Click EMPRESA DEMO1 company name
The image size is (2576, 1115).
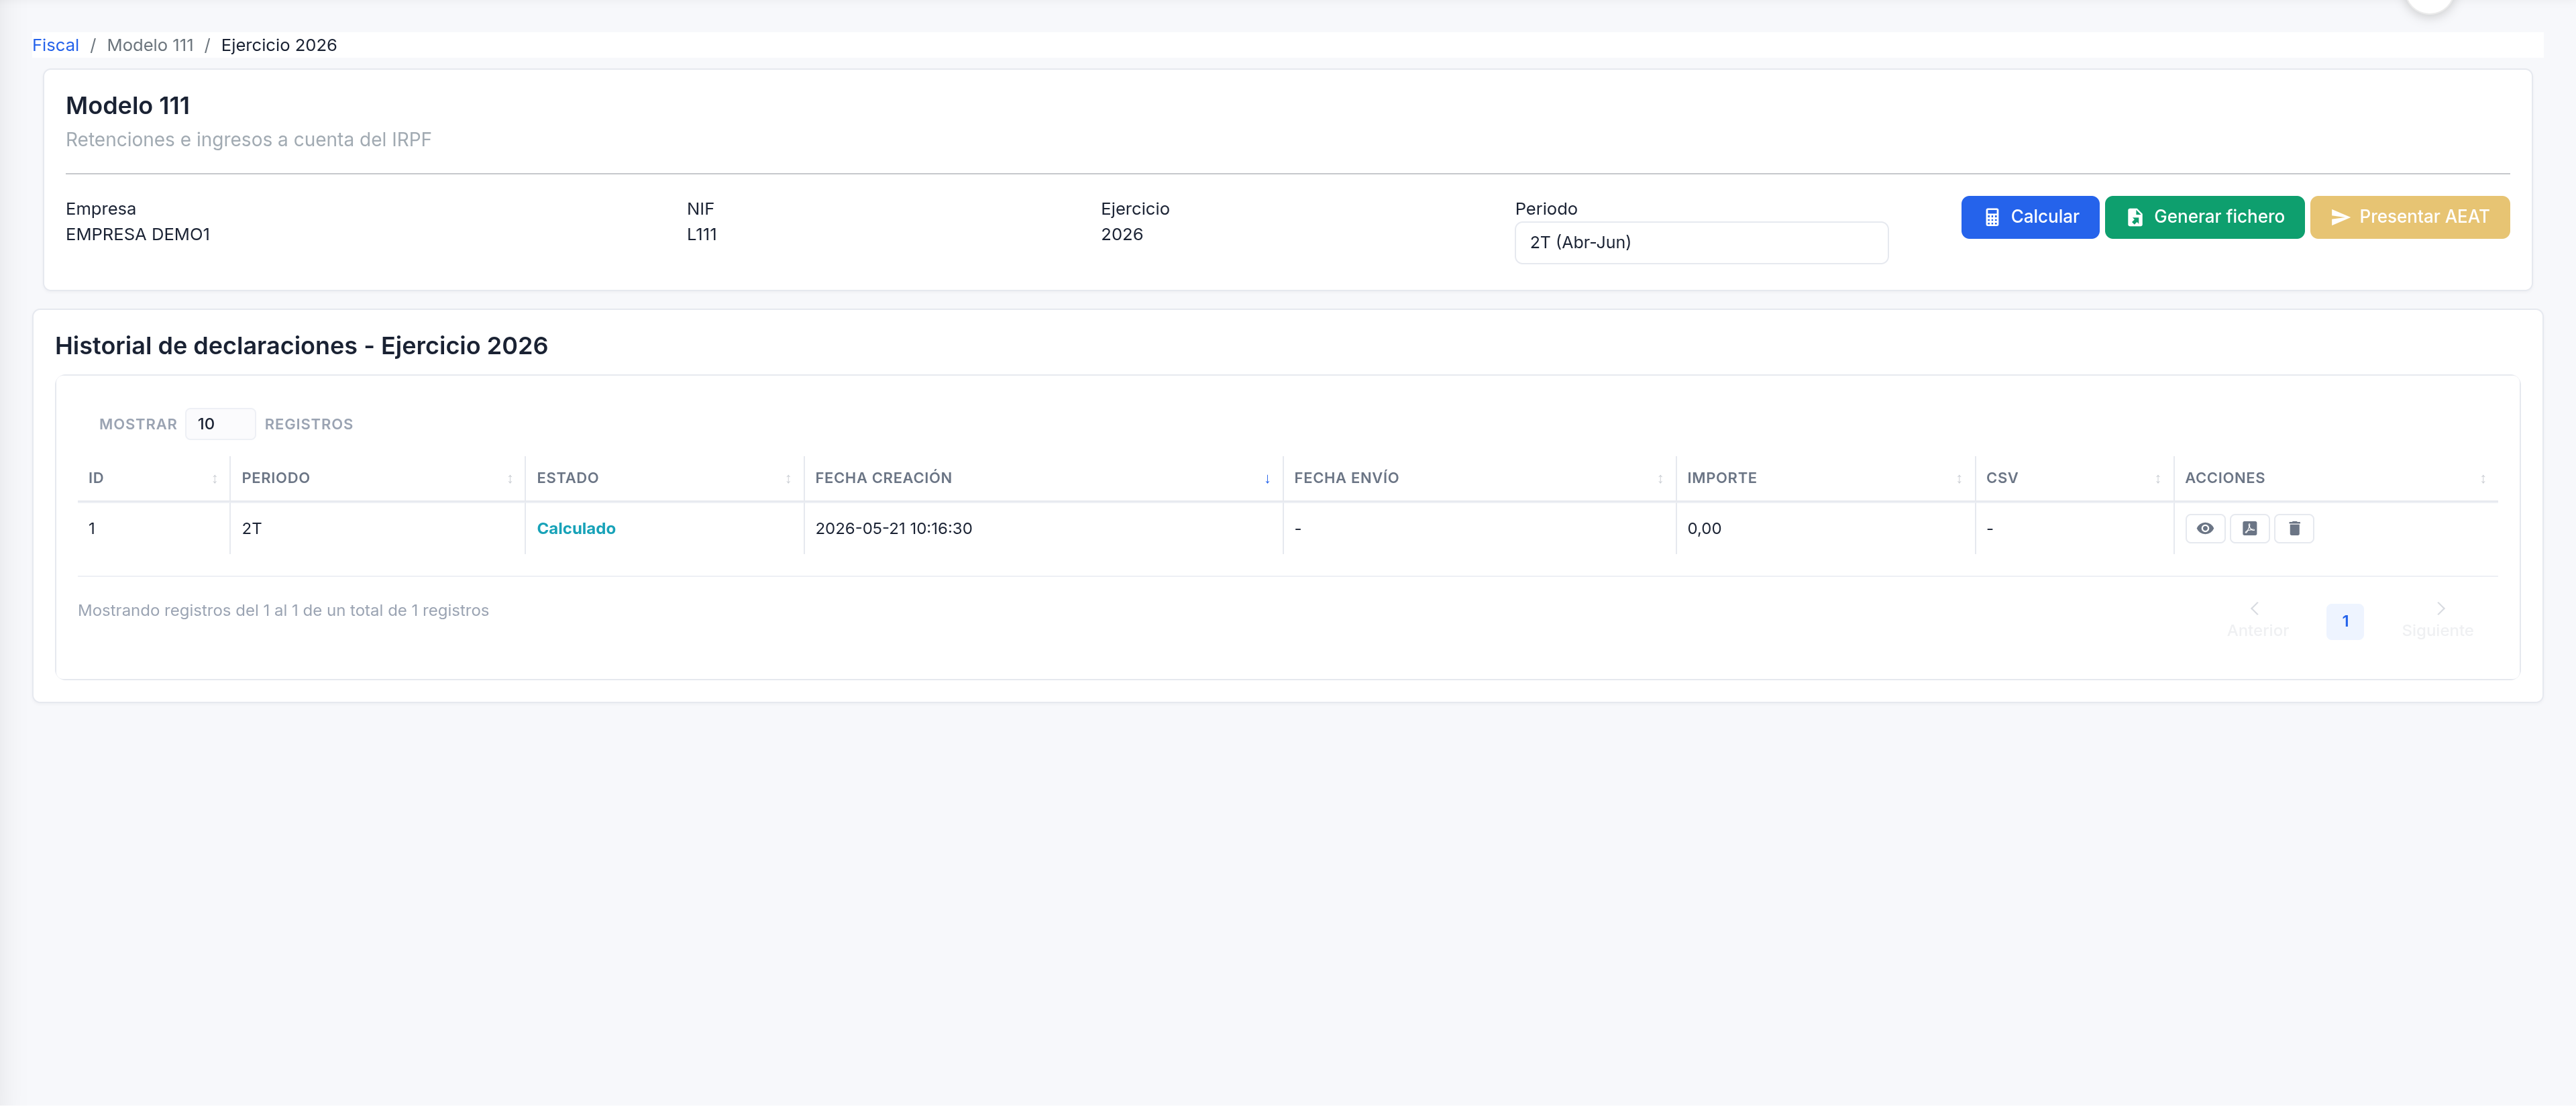[x=137, y=235]
